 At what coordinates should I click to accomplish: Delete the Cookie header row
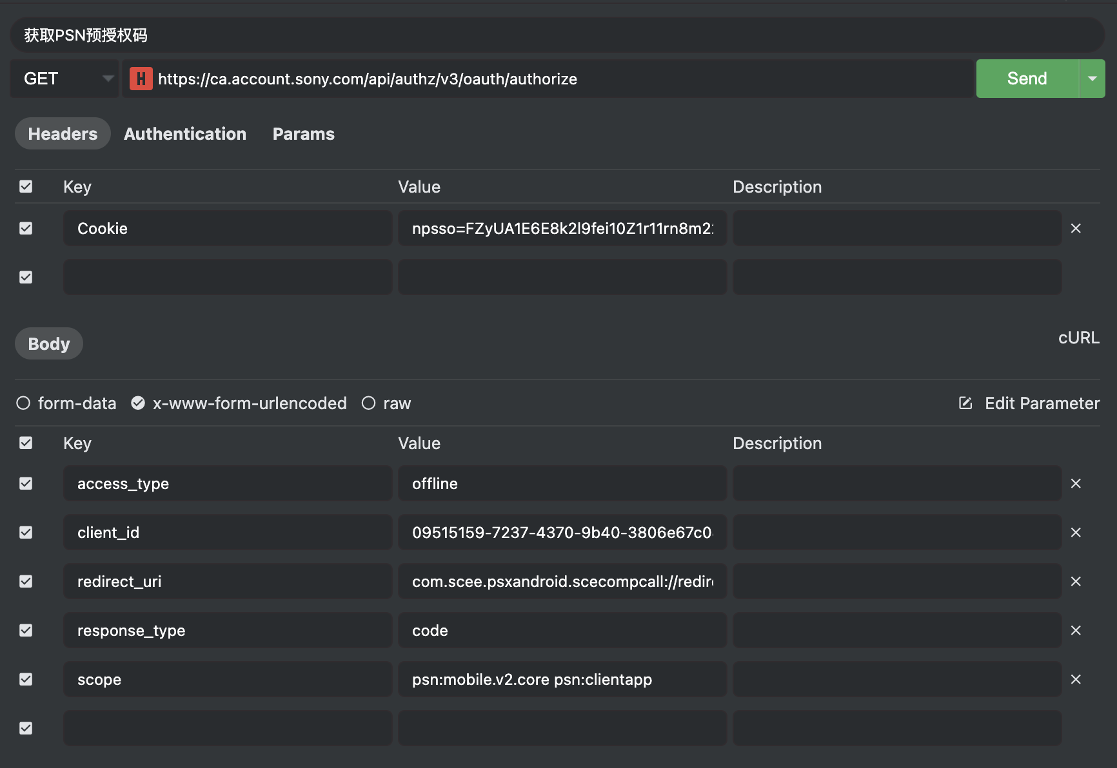point(1076,228)
